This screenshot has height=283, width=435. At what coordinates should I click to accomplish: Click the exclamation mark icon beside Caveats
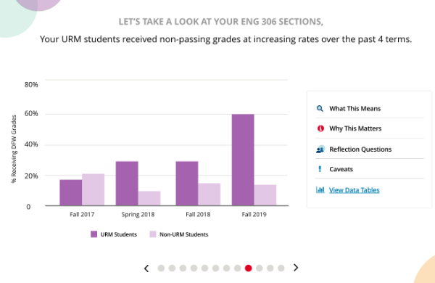point(320,169)
